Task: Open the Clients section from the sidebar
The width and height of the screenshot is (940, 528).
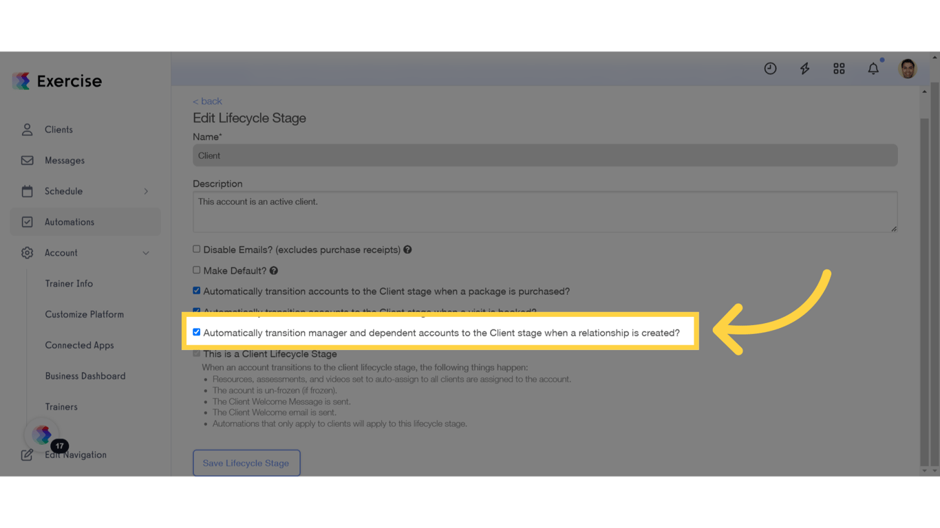Action: tap(58, 129)
